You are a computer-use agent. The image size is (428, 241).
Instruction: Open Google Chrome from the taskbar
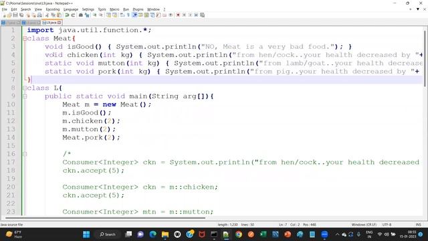[239, 234]
